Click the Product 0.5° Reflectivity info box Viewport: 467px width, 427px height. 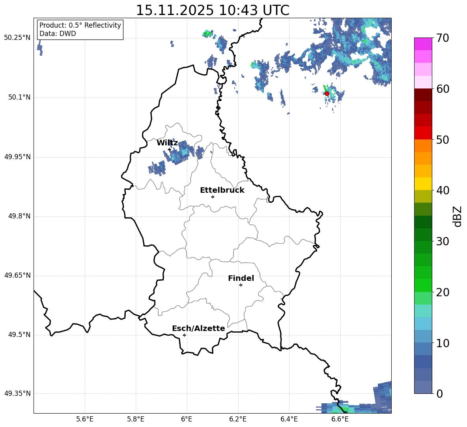[80, 30]
